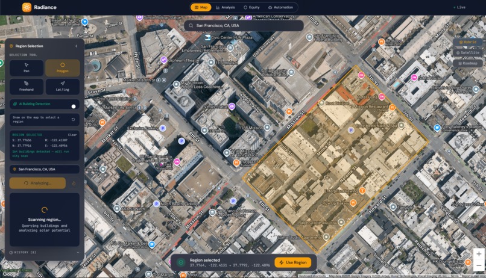Click the Live status indicator
Screen dimensions: 486x278
(459, 7)
